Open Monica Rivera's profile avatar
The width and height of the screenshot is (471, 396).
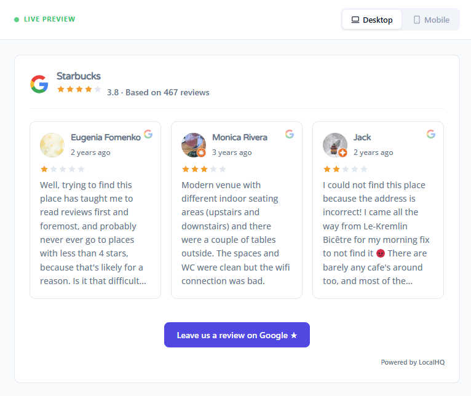coord(194,145)
